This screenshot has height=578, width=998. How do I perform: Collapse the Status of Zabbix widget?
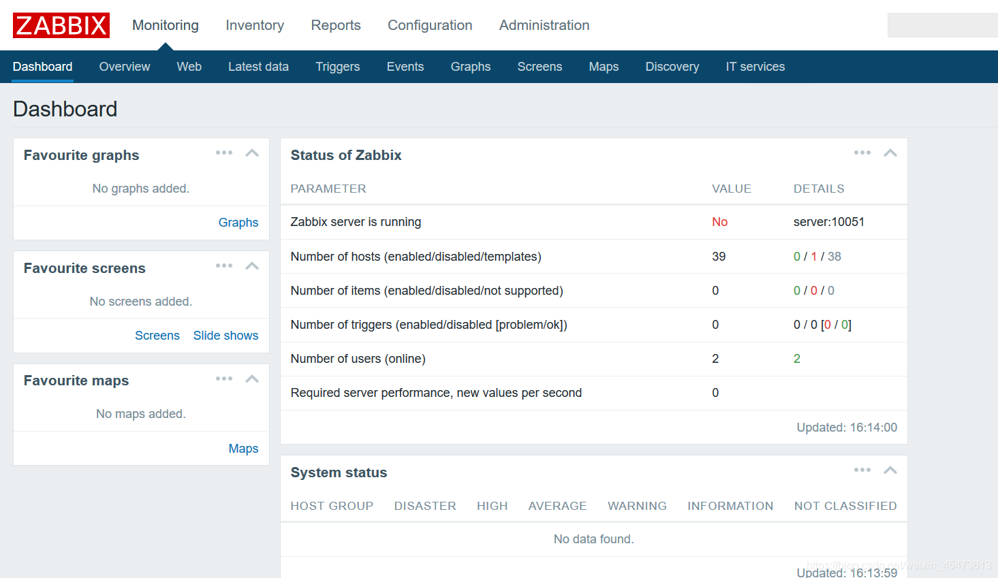point(890,152)
